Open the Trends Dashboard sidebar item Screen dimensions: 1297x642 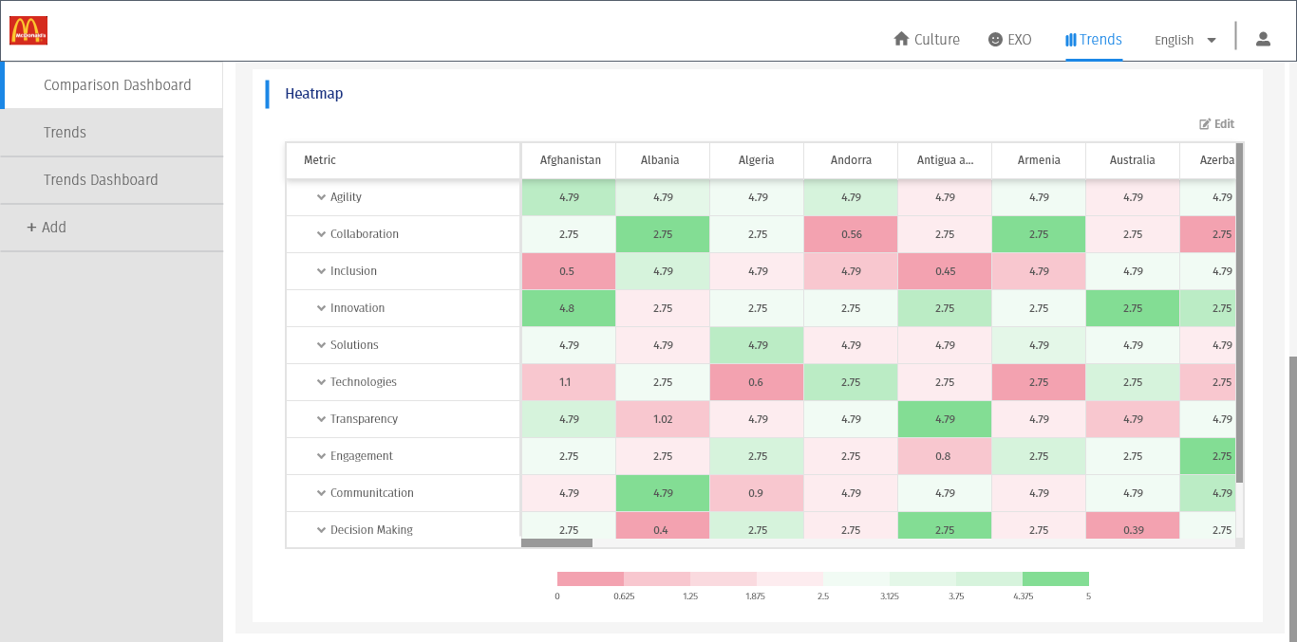click(101, 180)
